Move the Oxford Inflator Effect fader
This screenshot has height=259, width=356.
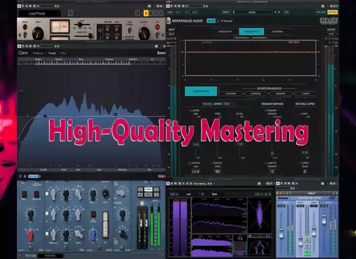click(301, 241)
